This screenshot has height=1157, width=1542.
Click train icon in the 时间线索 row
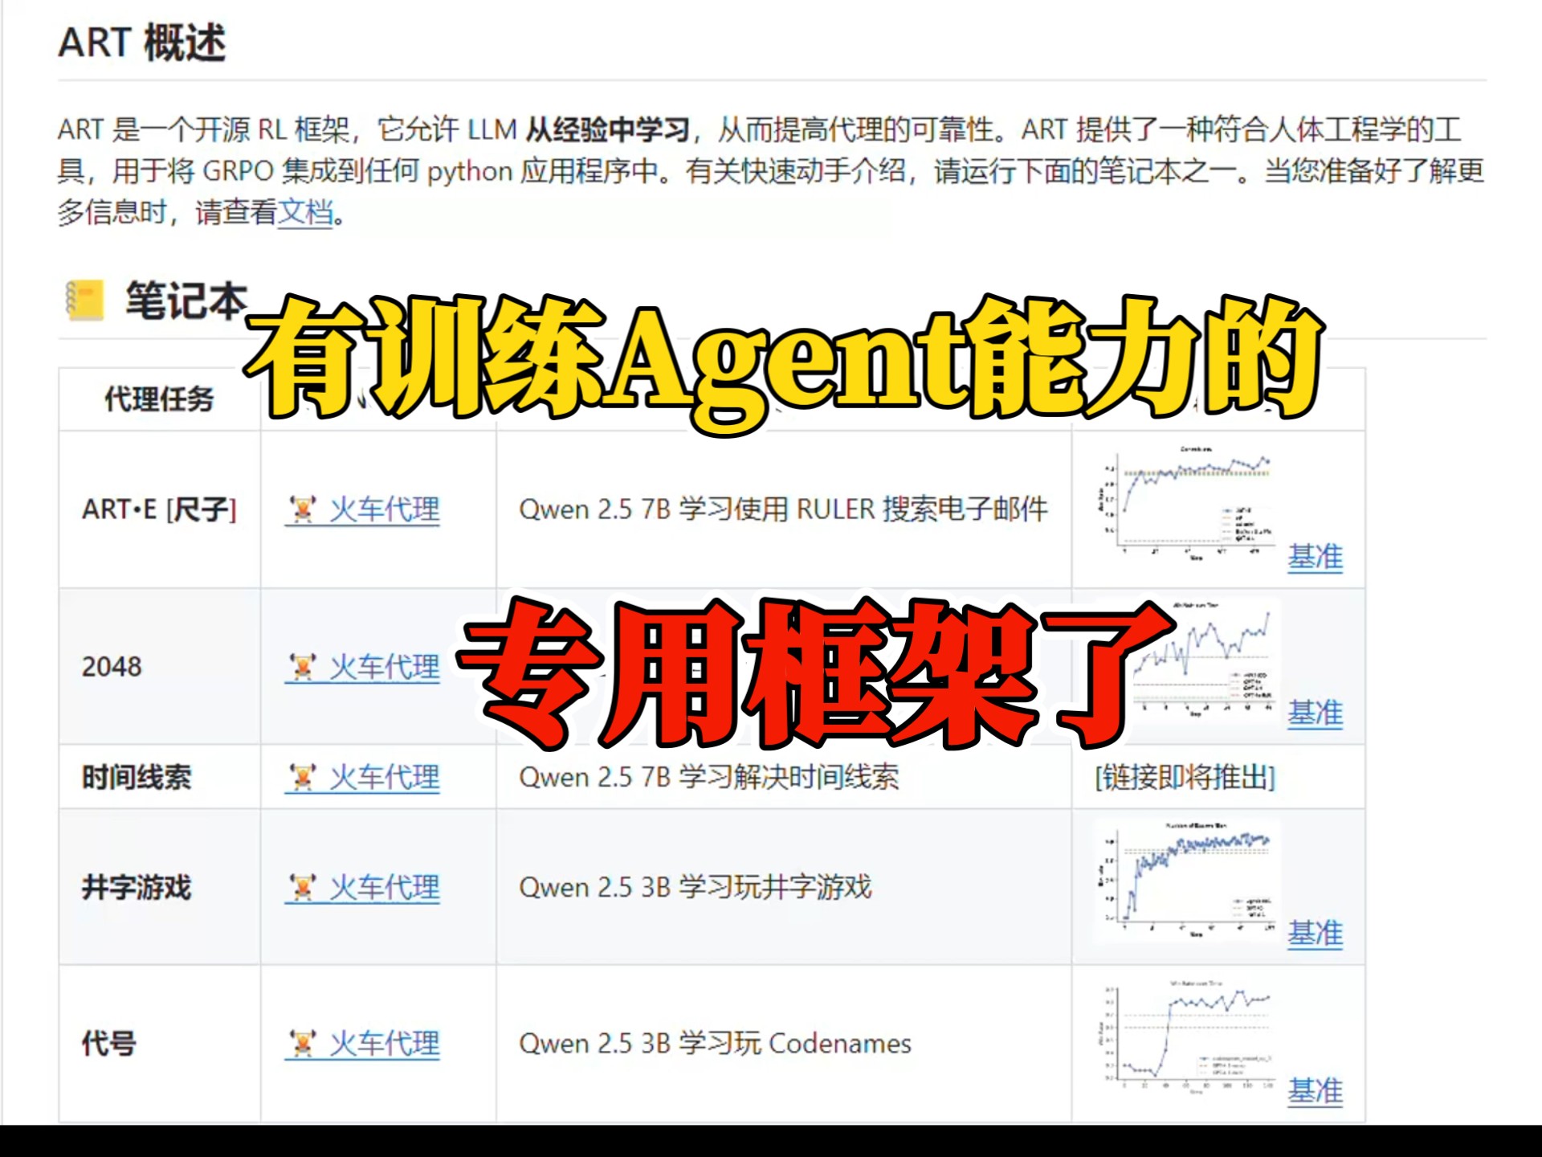303,777
